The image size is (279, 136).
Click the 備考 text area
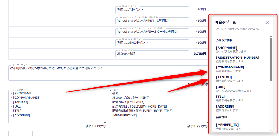pyautogui.click(x=159, y=106)
